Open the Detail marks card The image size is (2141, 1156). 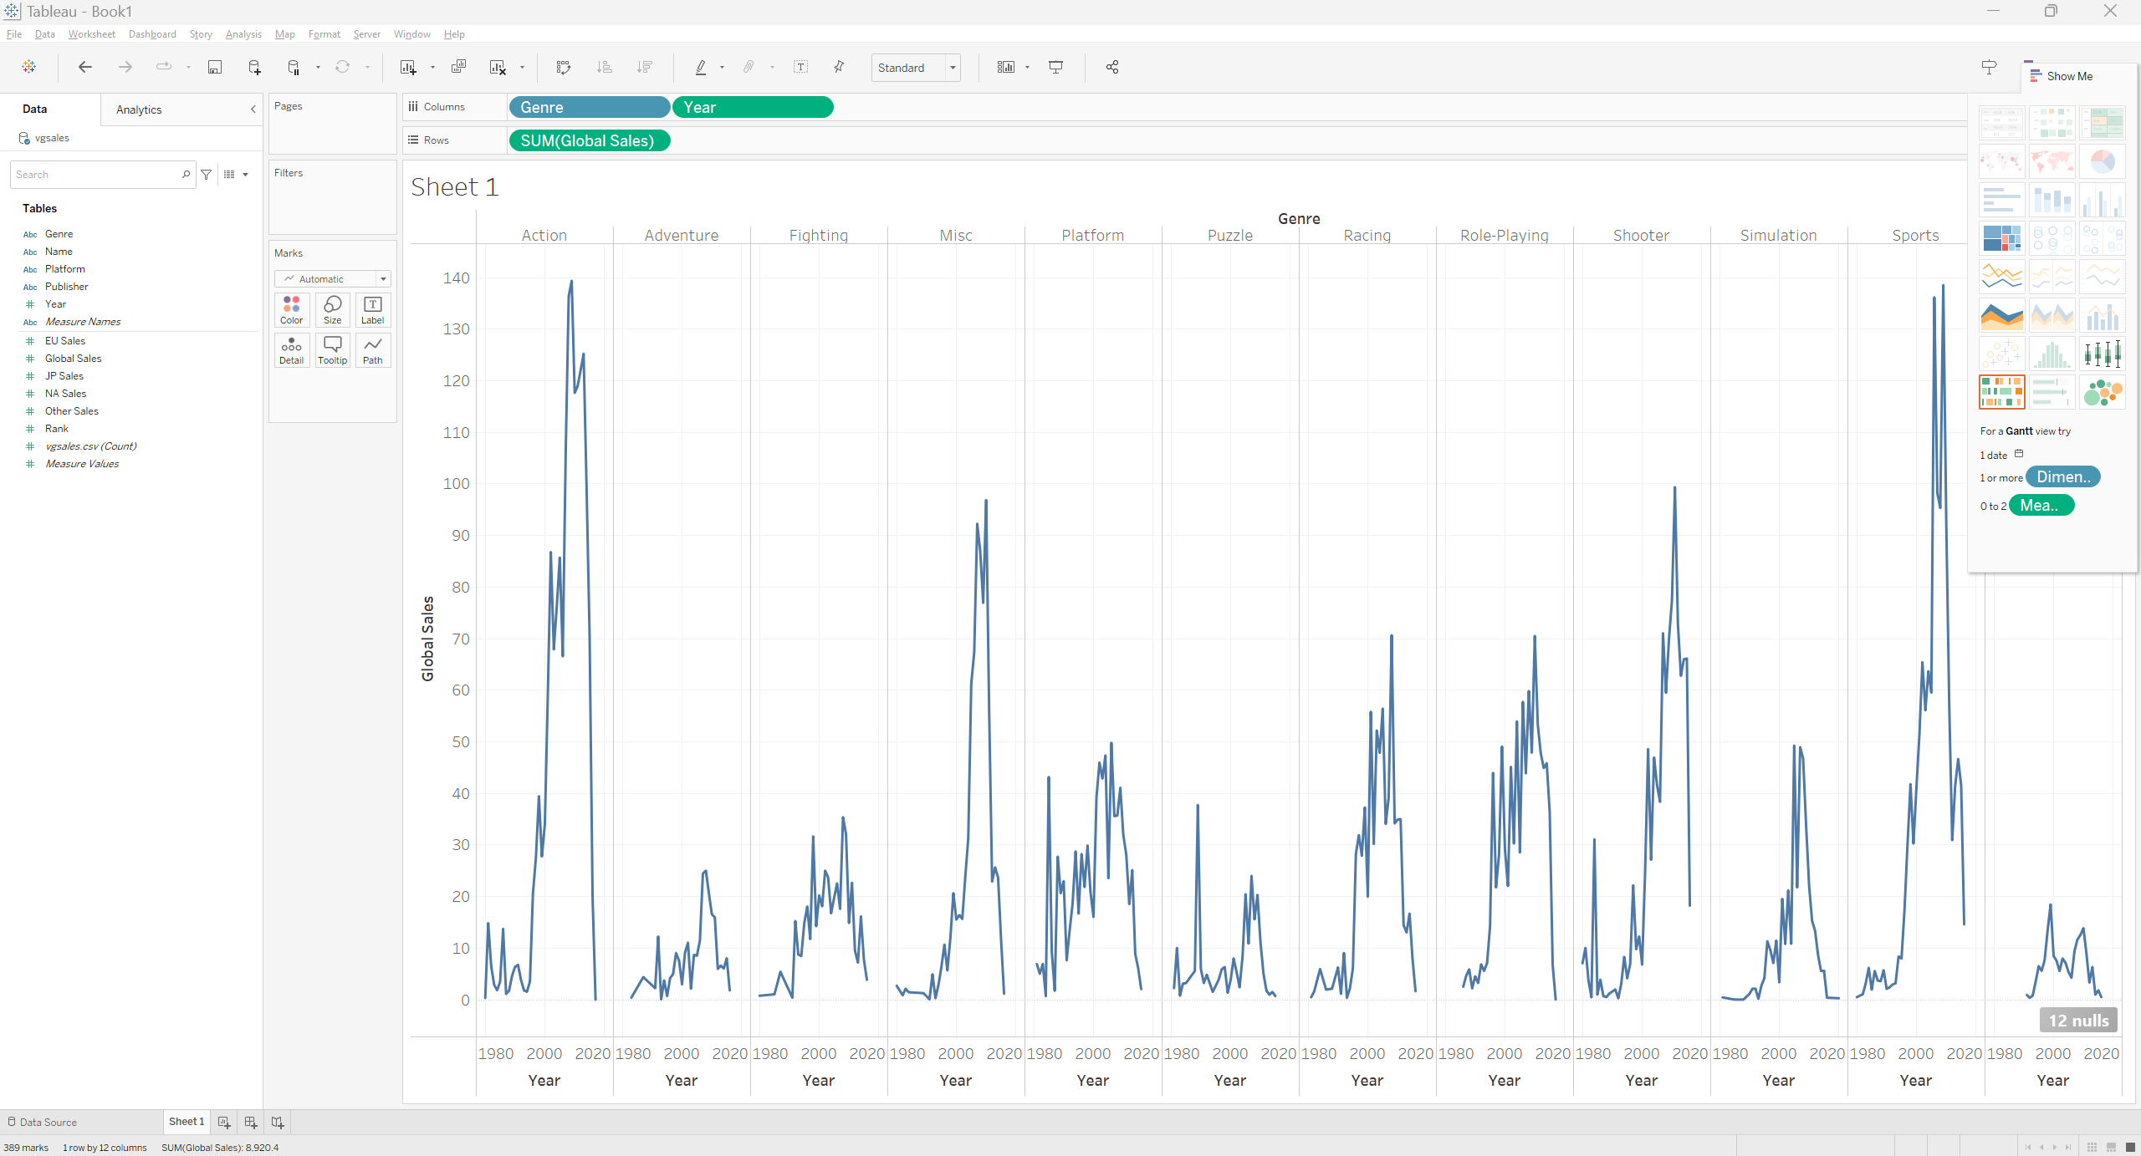click(x=292, y=350)
